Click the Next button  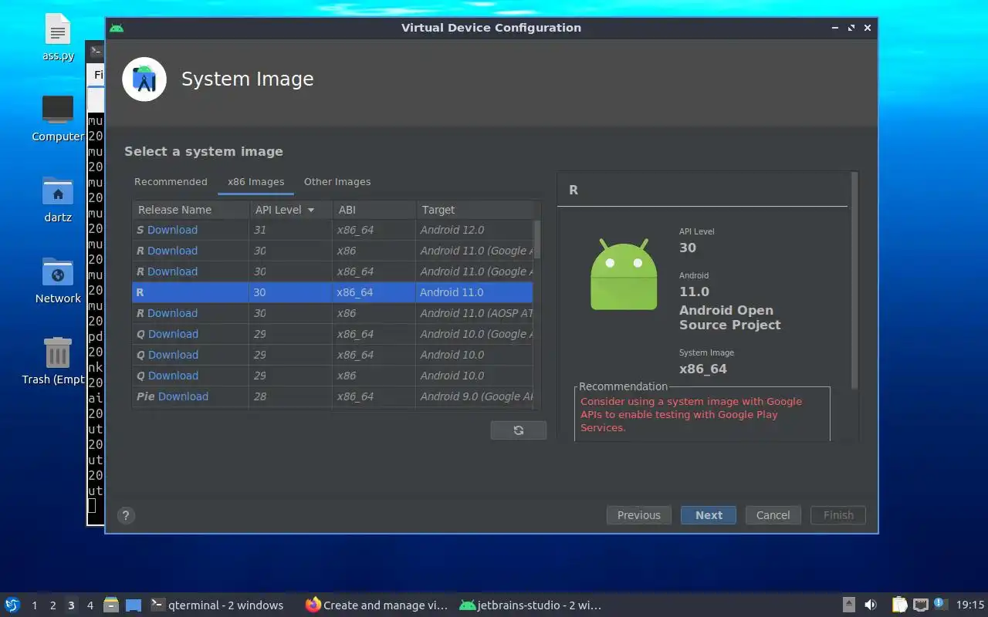click(x=709, y=515)
